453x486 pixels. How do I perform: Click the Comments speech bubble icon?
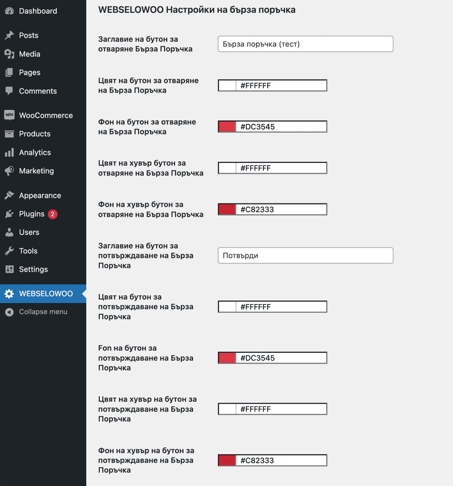point(9,91)
